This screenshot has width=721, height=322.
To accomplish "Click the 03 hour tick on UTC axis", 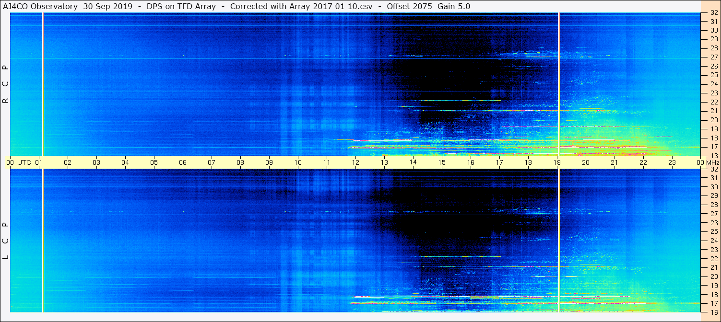I will 96,162.
